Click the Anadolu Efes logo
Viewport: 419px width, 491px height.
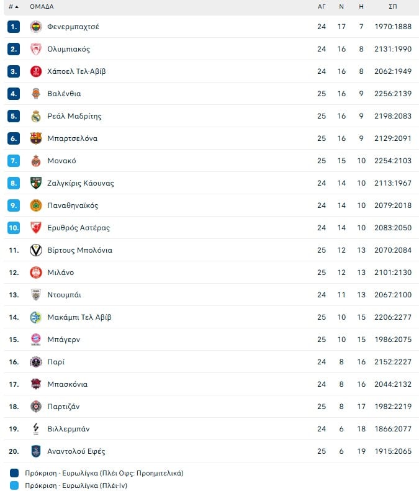[x=36, y=451]
